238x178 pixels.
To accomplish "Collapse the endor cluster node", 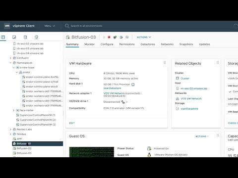I will 17,72.
